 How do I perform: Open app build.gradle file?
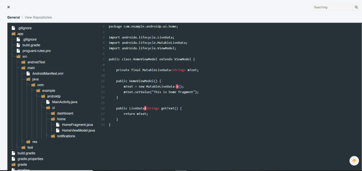pyautogui.click(x=31, y=45)
